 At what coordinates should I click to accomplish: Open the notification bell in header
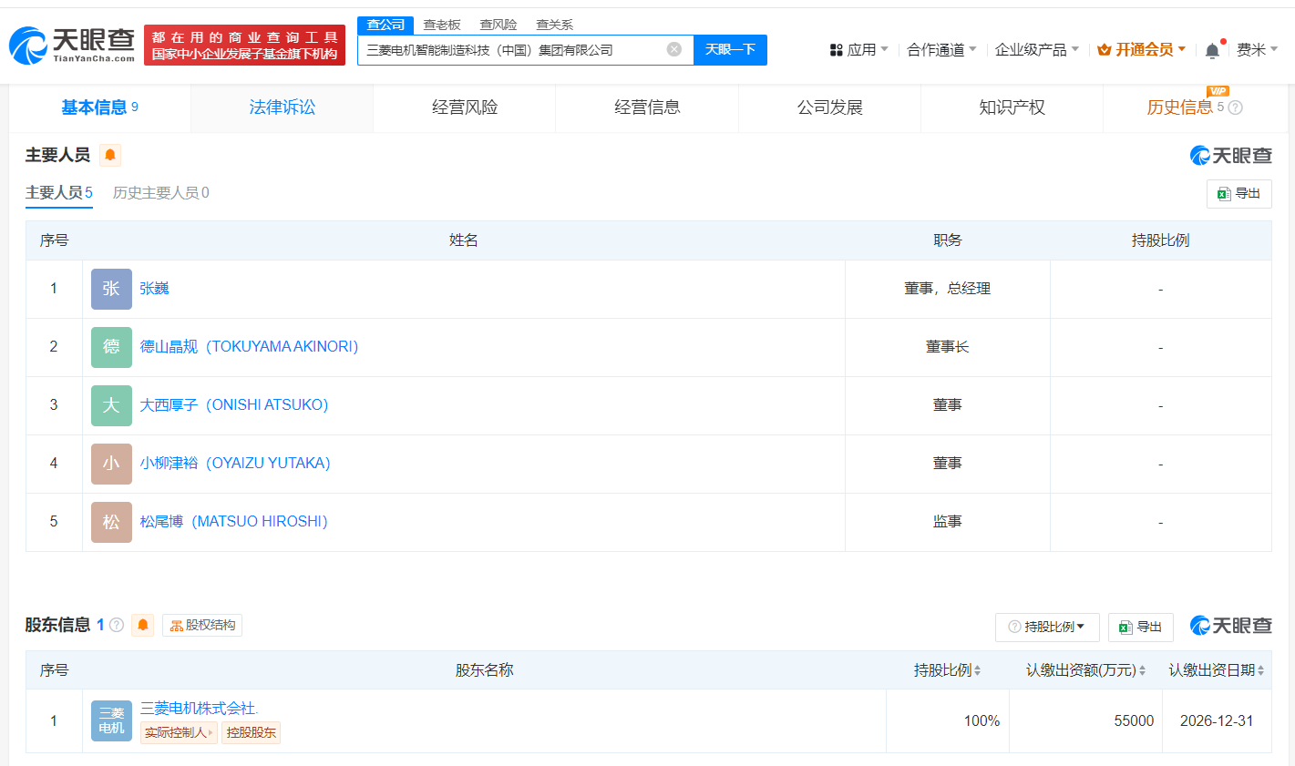(x=1211, y=51)
